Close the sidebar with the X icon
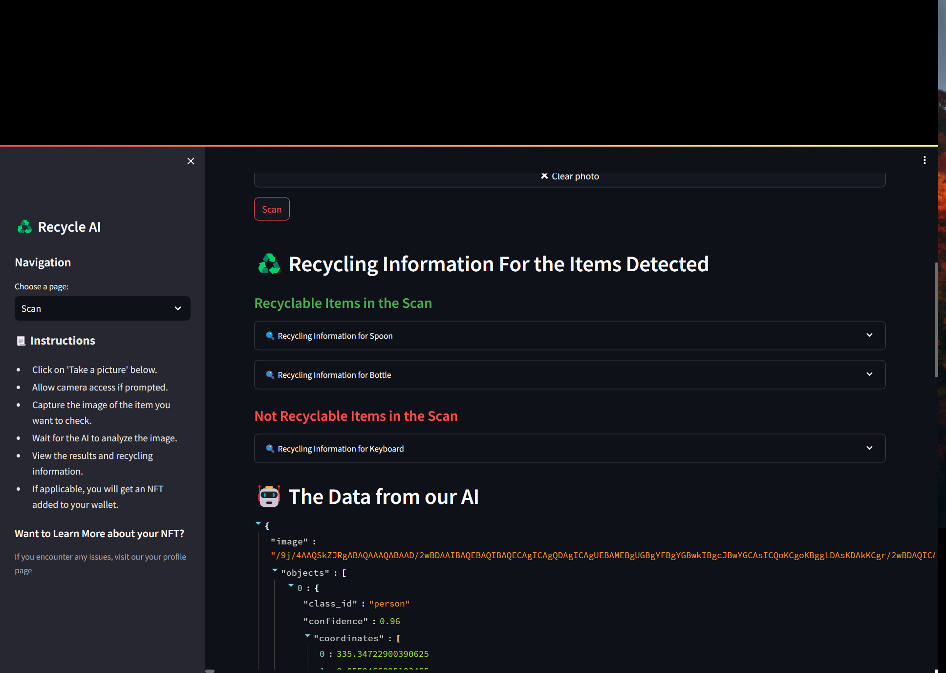946x673 pixels. point(191,161)
